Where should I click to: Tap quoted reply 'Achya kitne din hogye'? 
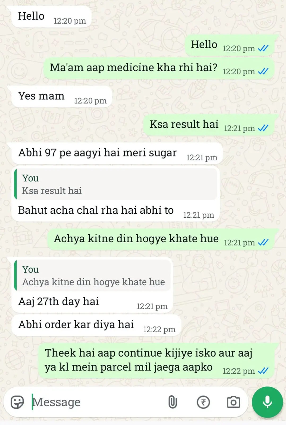pyautogui.click(x=92, y=275)
